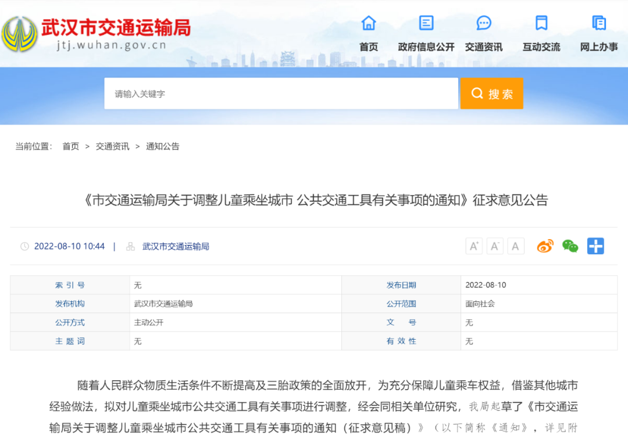The width and height of the screenshot is (628, 443).
Task: Share article to Weibo
Action: point(545,246)
